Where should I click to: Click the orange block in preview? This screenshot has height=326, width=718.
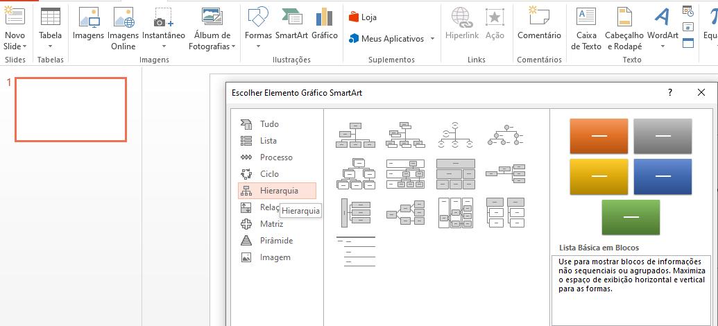[599, 136]
